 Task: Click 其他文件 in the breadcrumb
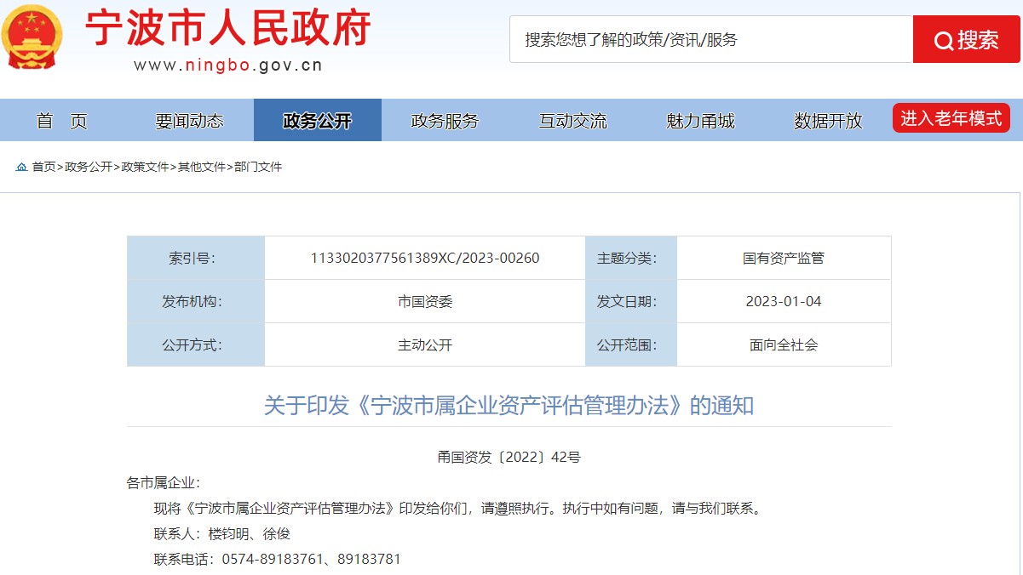pyautogui.click(x=202, y=168)
